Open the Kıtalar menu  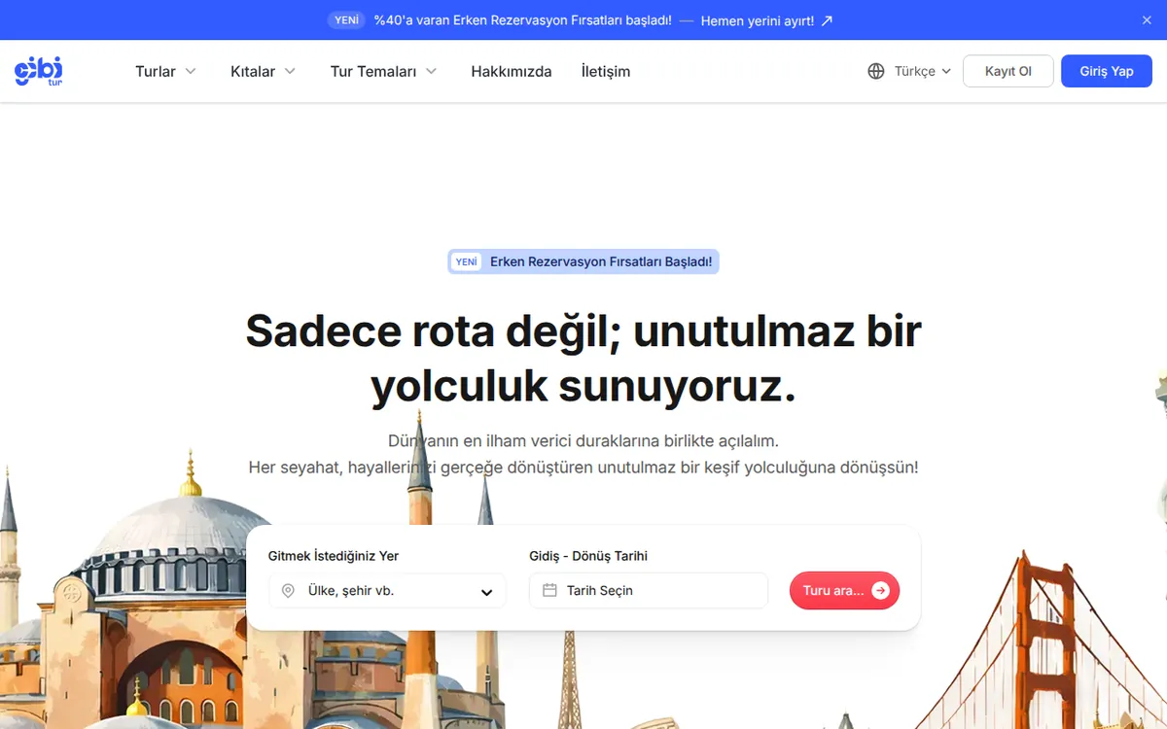point(263,71)
